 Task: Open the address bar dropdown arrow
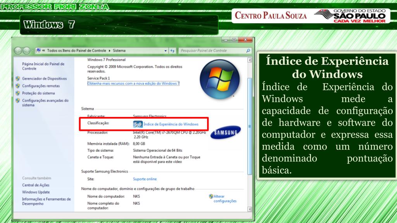pyautogui.click(x=166, y=51)
